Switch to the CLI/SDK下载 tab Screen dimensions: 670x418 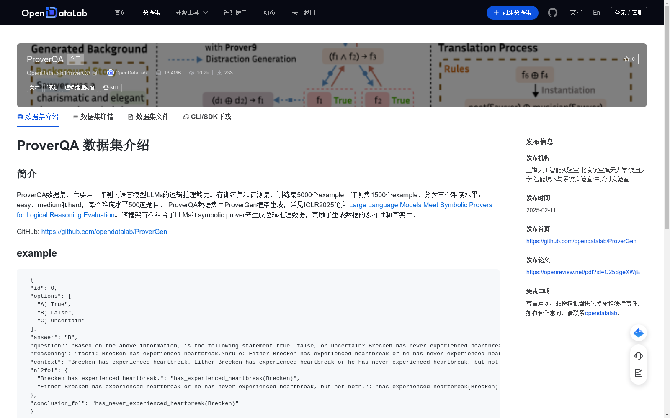point(207,117)
